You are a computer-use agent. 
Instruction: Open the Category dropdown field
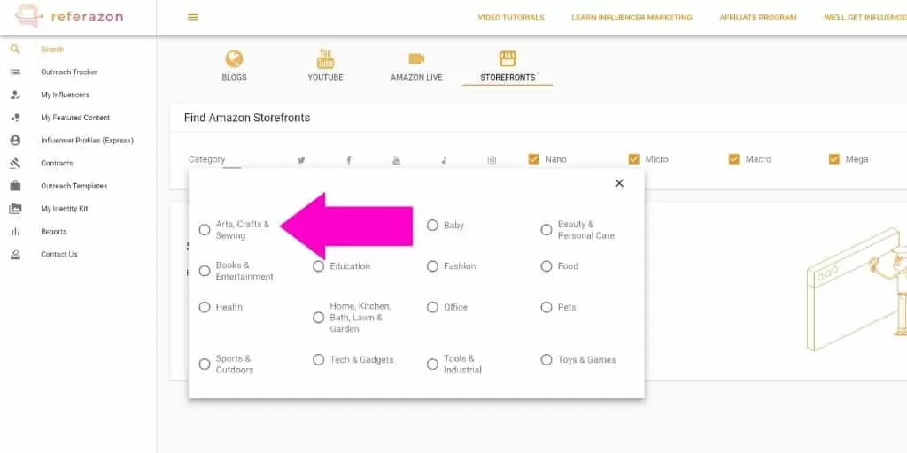tap(214, 159)
